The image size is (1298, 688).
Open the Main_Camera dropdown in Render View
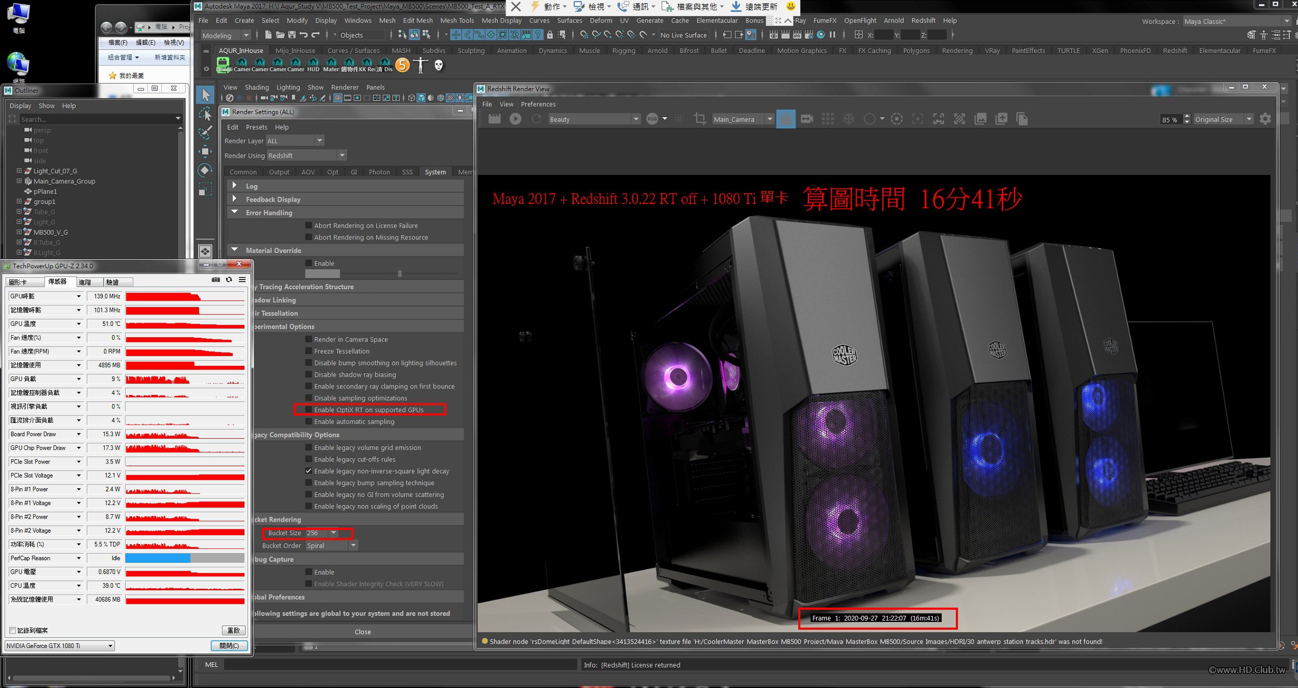coord(743,119)
